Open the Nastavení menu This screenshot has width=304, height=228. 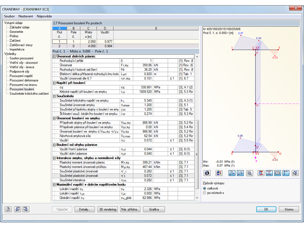pyautogui.click(x=26, y=16)
